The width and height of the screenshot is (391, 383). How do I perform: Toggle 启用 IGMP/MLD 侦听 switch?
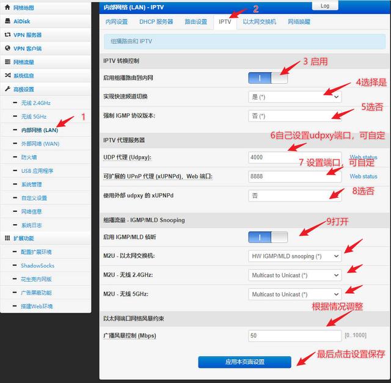(x=267, y=237)
